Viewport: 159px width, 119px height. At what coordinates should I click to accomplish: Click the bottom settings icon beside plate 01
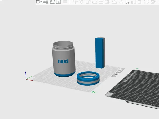point(114,76)
